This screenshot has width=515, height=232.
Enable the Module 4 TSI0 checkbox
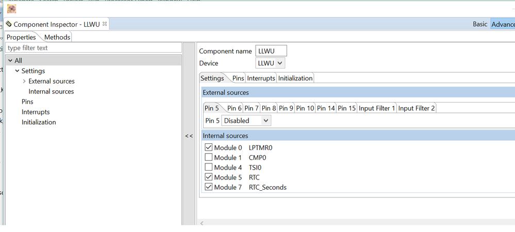pos(208,167)
